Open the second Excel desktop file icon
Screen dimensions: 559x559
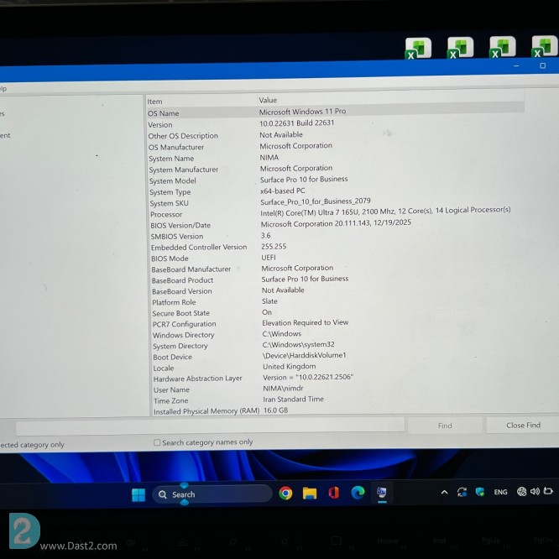click(460, 47)
